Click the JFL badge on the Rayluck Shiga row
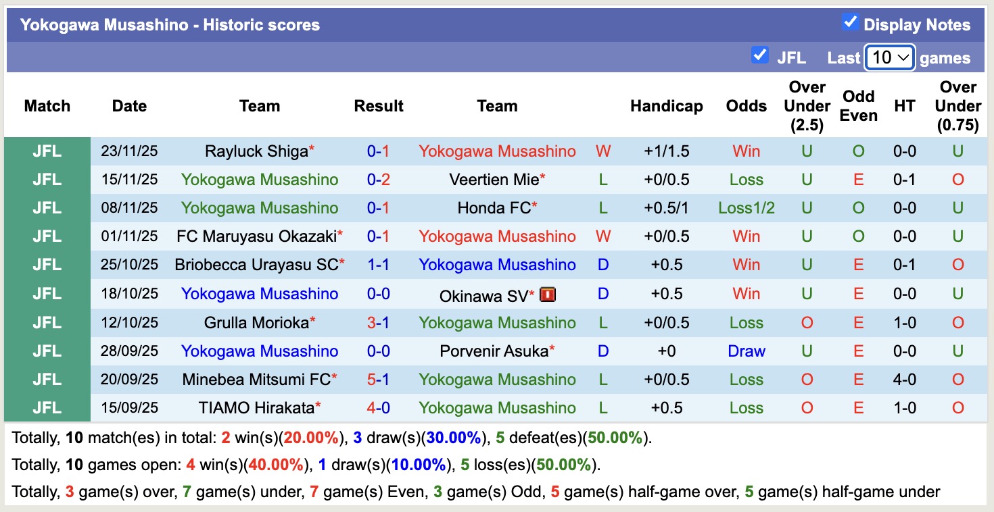994x512 pixels. (x=46, y=151)
